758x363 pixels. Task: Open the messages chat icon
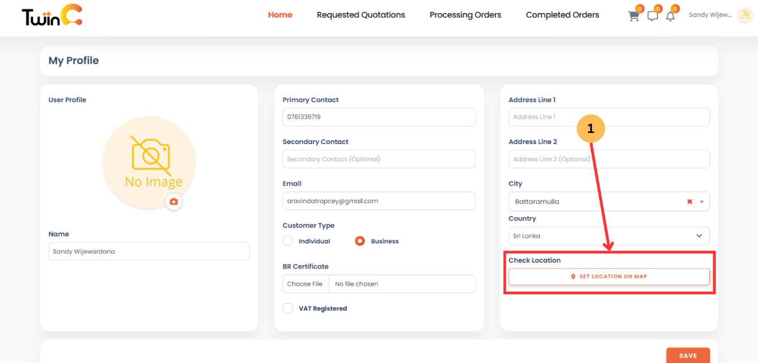pyautogui.click(x=652, y=16)
